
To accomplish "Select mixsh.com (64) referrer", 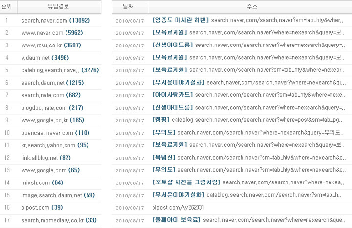I will point(42,182).
